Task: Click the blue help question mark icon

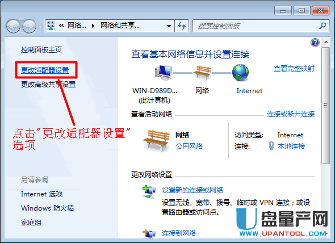Action: (315, 43)
